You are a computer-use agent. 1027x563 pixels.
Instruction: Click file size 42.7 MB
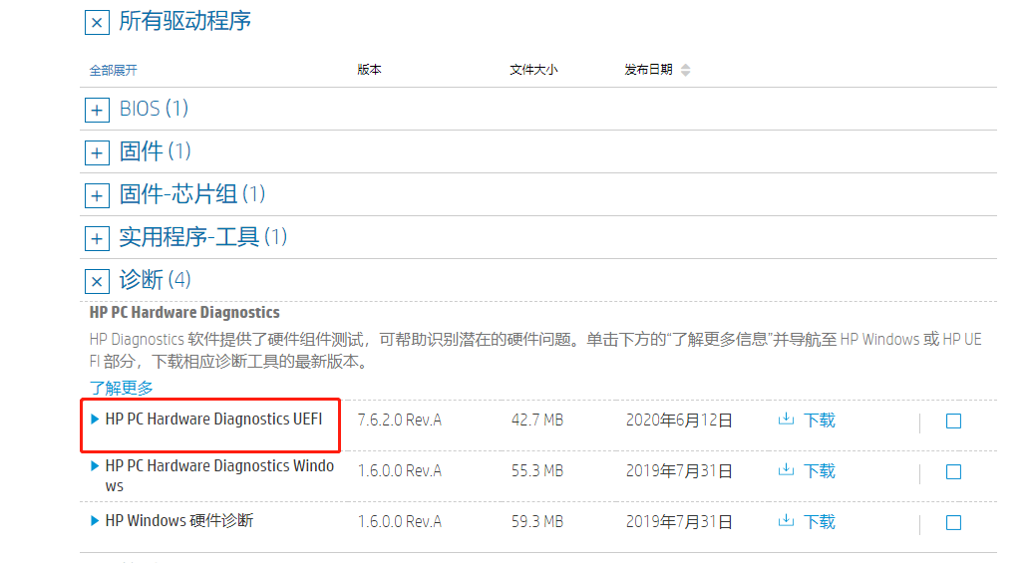click(537, 421)
